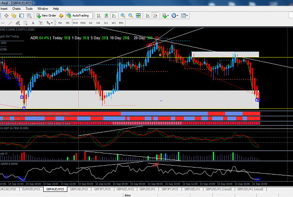This screenshot has height=197, width=293.
Task: Click the 10 Day: 268 value
Action: 119,38
